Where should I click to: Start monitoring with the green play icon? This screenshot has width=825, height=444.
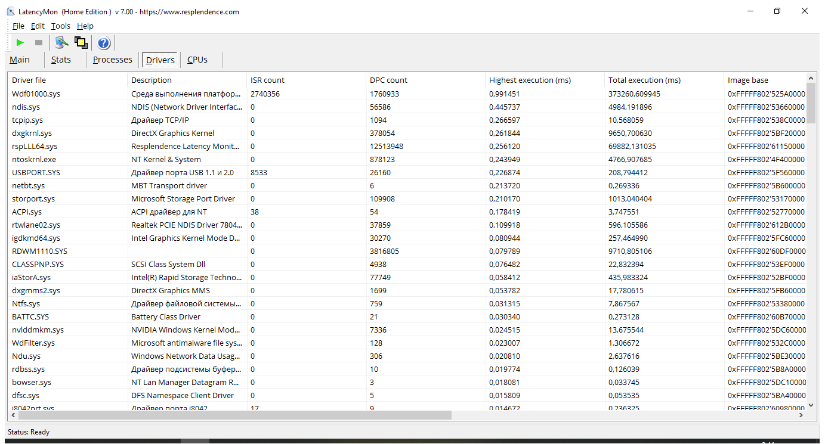20,42
